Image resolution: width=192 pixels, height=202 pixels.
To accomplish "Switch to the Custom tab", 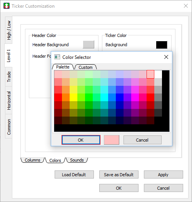I will (x=85, y=67).
